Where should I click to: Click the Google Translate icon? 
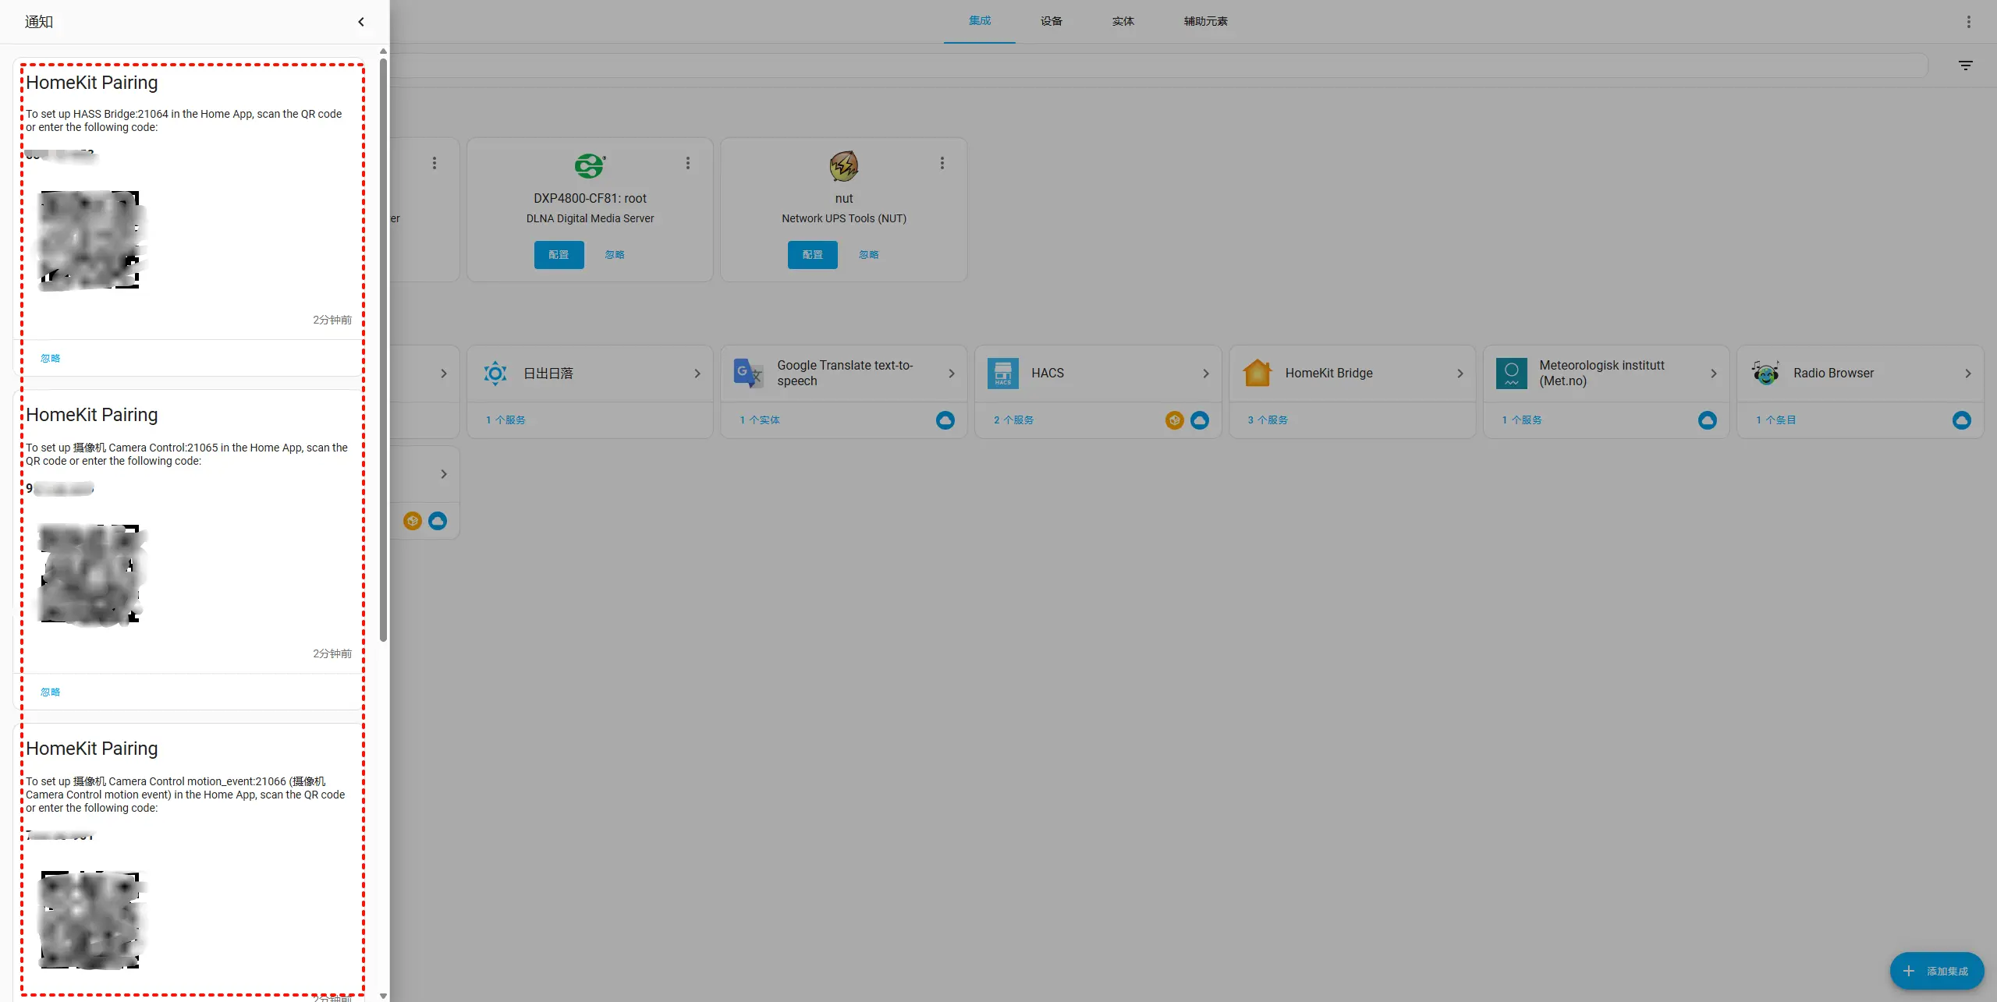coord(748,374)
